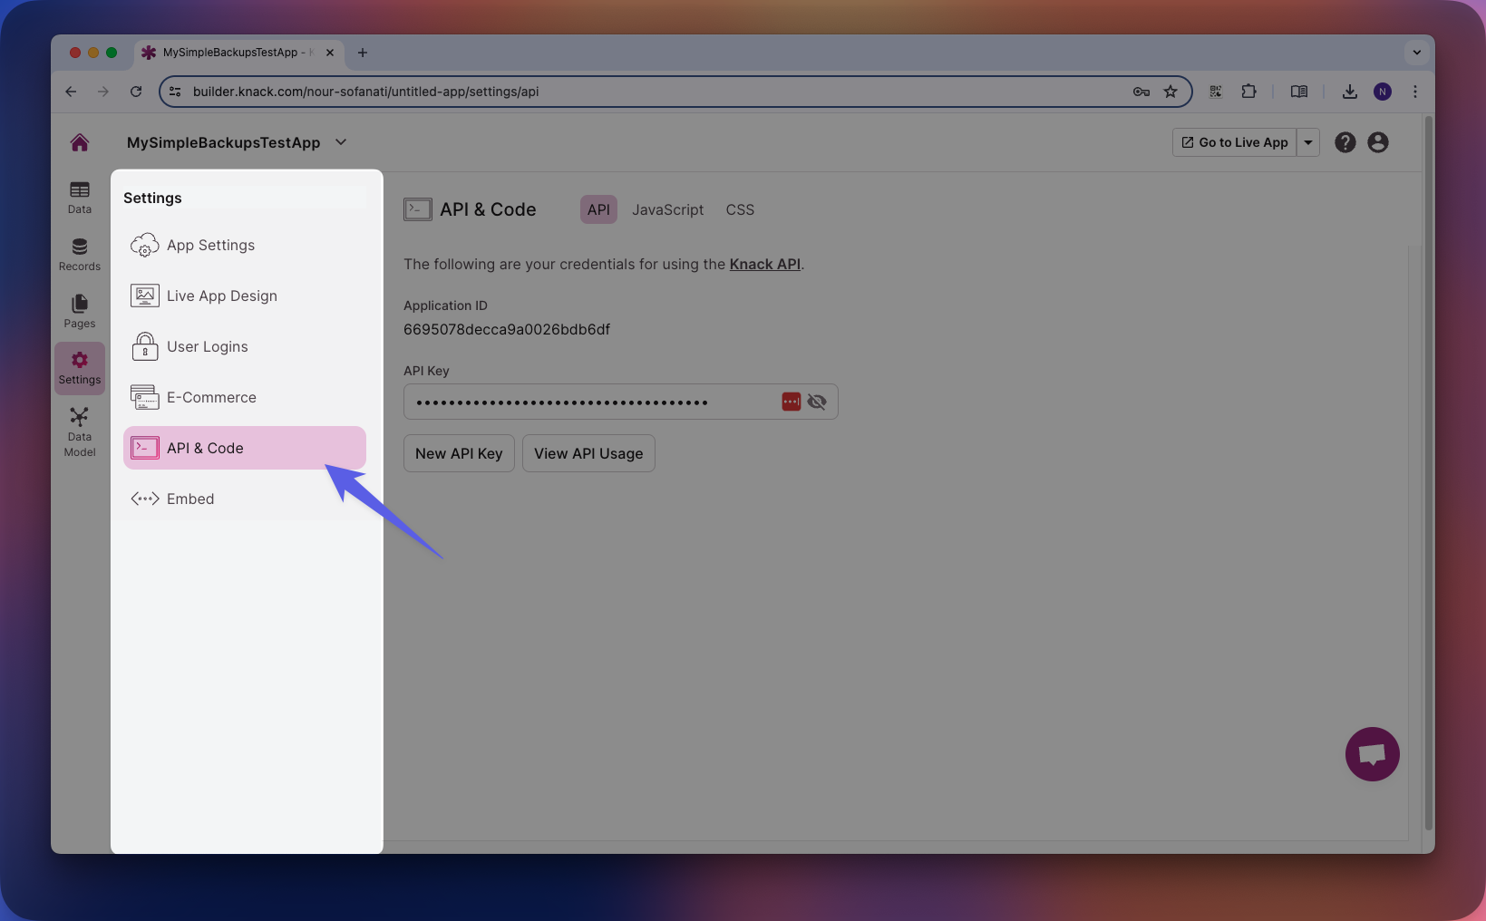This screenshot has width=1486, height=921.
Task: Click the Knack home icon
Action: coord(79,142)
